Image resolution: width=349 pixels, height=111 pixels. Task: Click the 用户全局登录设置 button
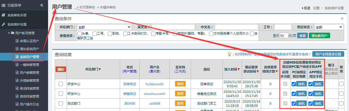(x=328, y=54)
